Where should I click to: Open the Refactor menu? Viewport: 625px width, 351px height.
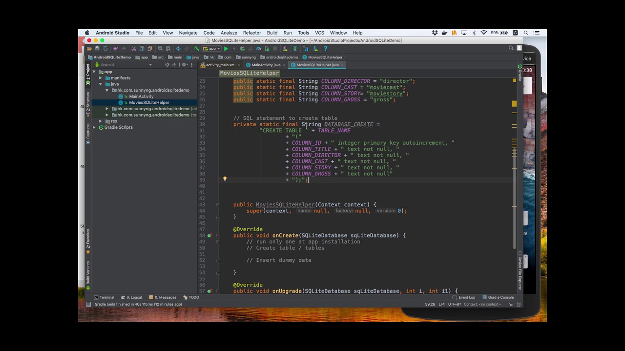pyautogui.click(x=252, y=33)
